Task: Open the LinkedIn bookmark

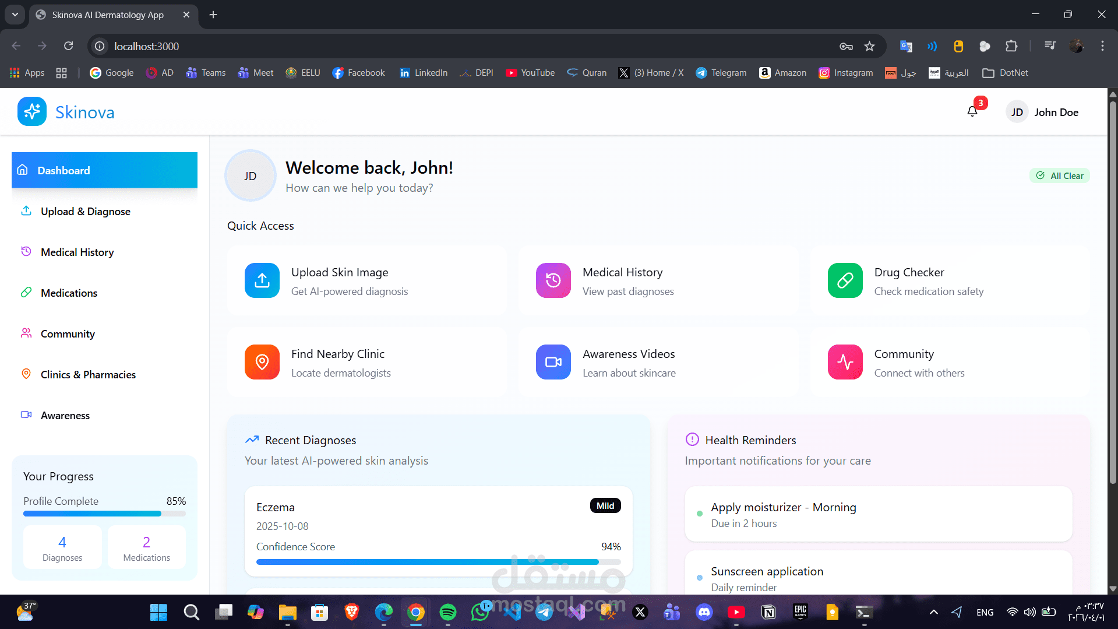Action: pyautogui.click(x=424, y=72)
